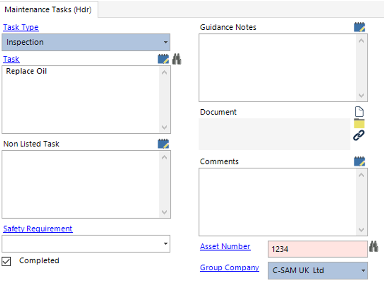Select the binoculars search icon next to Task
Image resolution: width=384 pixels, height=283 pixels.
coord(176,58)
